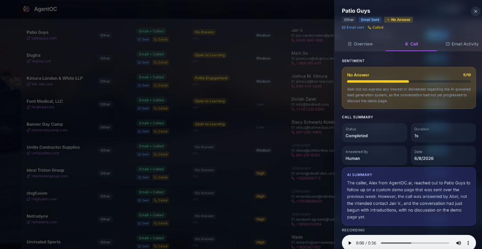This screenshot has width=482, height=249.
Task: Play the call recording
Action: pos(350,243)
